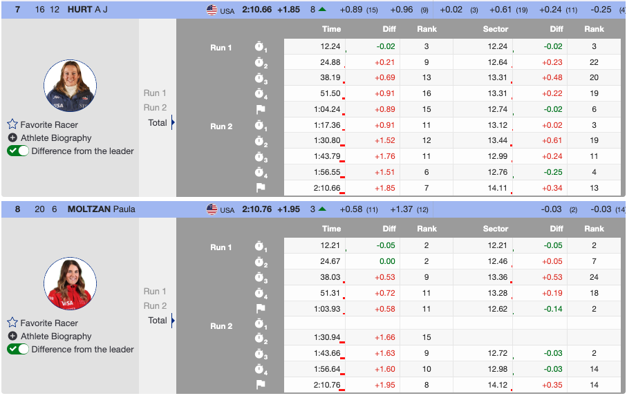Click Hurt's Run 1 first intermediate stopwatch icon

pos(260,47)
